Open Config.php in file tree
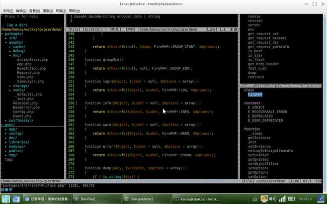This screenshot has height=204, width=327. (23, 112)
